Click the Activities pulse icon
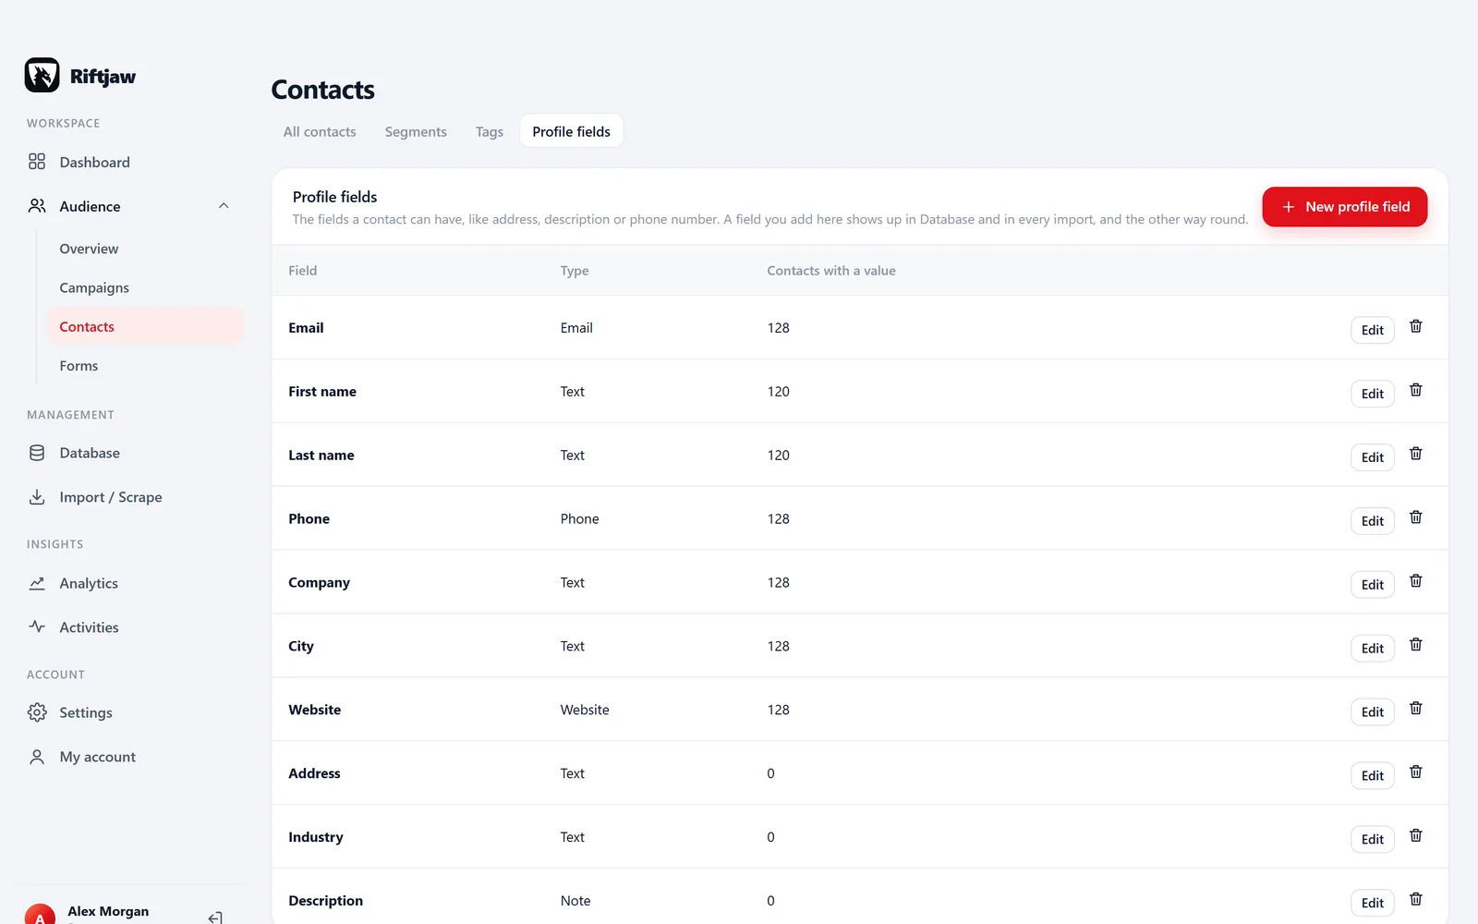Image resolution: width=1478 pixels, height=924 pixels. (x=37, y=626)
